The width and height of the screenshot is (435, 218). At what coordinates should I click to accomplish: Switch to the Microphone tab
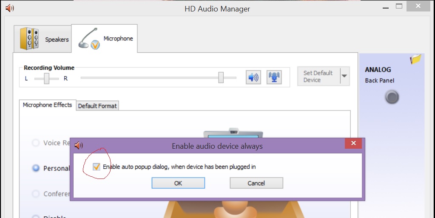(x=104, y=38)
